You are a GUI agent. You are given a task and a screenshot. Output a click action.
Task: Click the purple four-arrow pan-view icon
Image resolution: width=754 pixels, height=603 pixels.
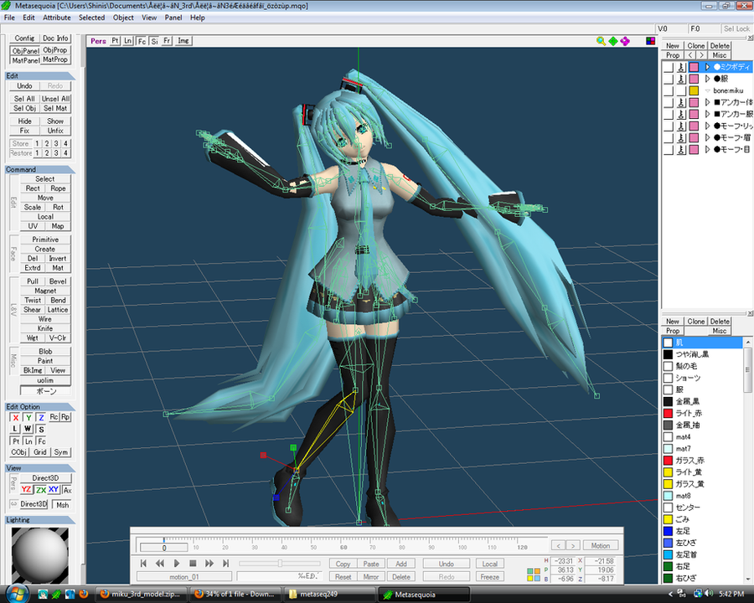625,41
